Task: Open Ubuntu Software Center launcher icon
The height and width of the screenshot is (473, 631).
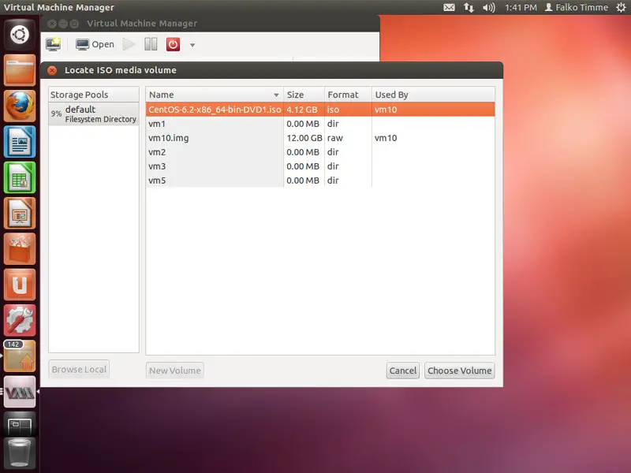Action: point(19,249)
